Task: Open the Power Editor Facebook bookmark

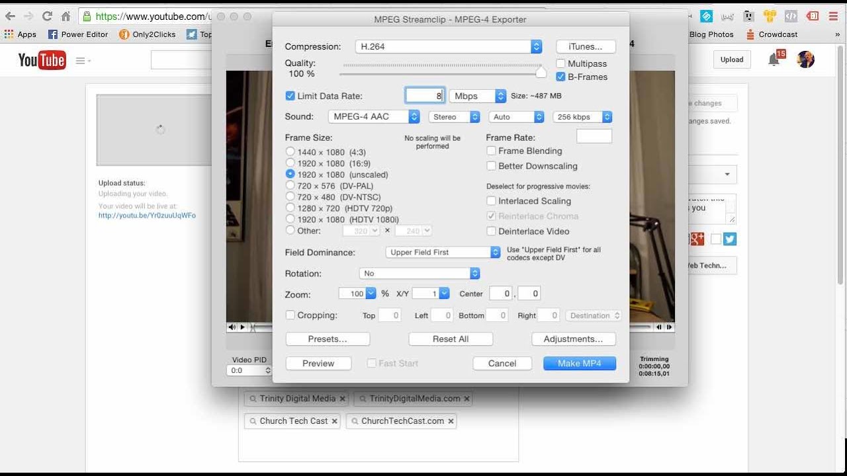Action: [78, 34]
